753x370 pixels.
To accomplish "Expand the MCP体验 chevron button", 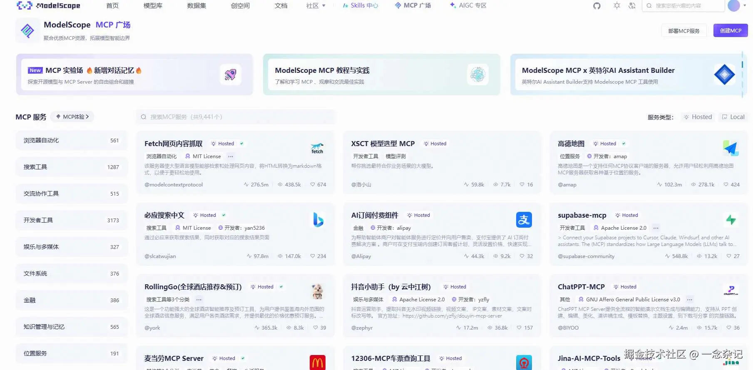I will click(72, 117).
